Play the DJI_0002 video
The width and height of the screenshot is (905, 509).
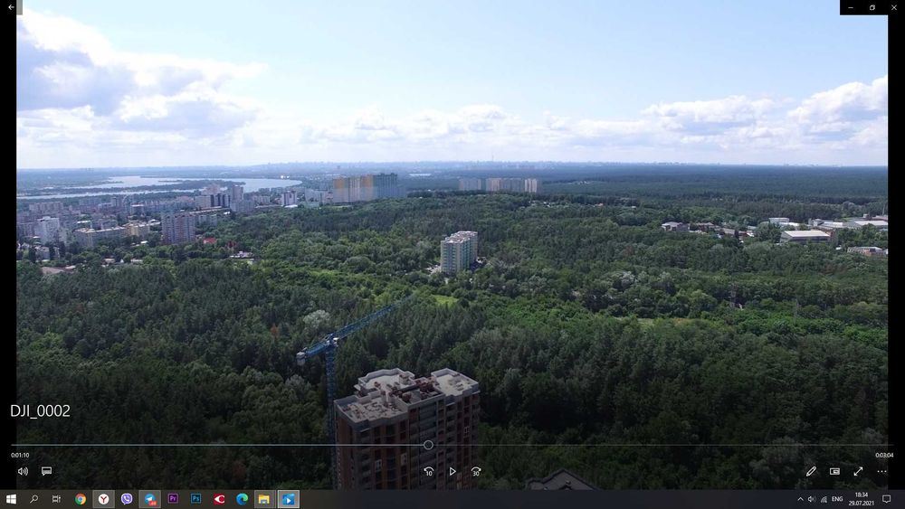click(x=452, y=471)
